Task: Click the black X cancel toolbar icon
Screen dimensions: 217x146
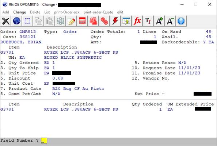Action: tap(6, 21)
